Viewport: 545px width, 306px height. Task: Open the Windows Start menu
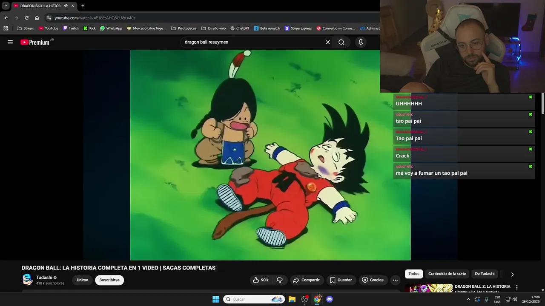pos(216,299)
